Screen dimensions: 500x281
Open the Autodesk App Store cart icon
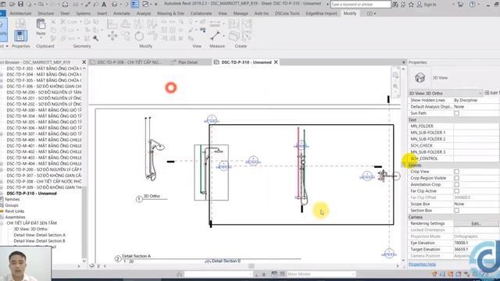coord(460,4)
